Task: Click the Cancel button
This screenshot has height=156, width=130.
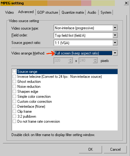Action: (x=115, y=149)
